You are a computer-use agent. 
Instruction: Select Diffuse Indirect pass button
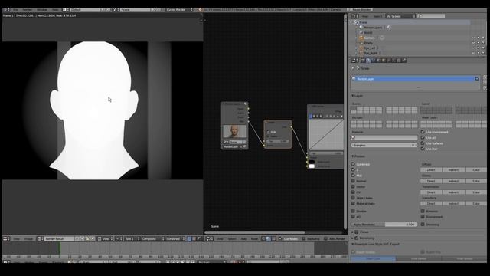(453, 169)
